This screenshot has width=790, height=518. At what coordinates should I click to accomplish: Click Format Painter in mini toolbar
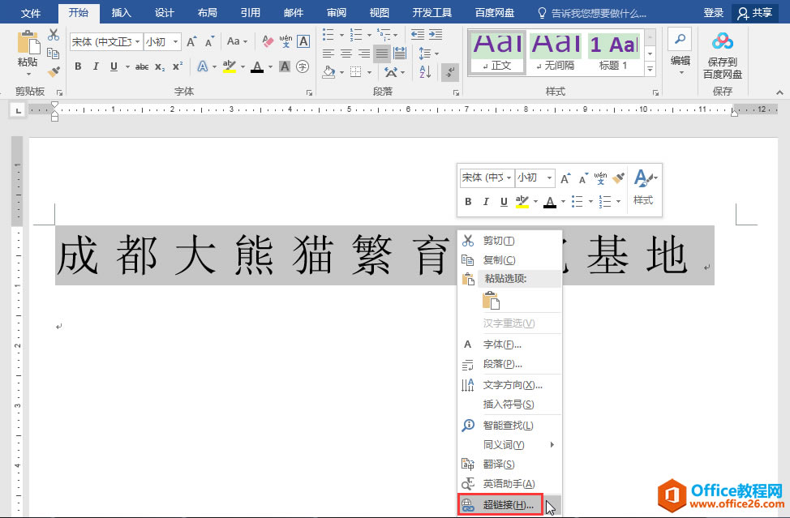point(619,178)
